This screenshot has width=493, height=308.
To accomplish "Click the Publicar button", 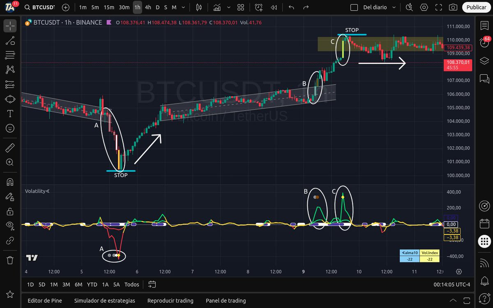I will [x=477, y=7].
